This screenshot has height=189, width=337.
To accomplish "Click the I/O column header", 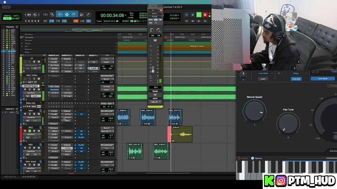I will [x=107, y=55].
